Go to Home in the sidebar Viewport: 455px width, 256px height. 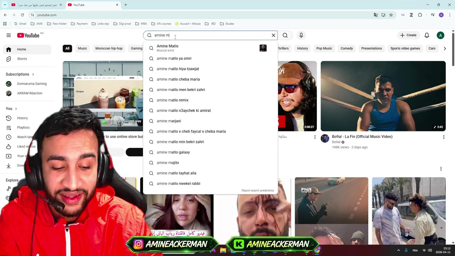click(x=27, y=49)
